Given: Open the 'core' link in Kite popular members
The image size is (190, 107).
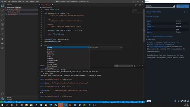Looking at the screenshot, I should 149,21.
